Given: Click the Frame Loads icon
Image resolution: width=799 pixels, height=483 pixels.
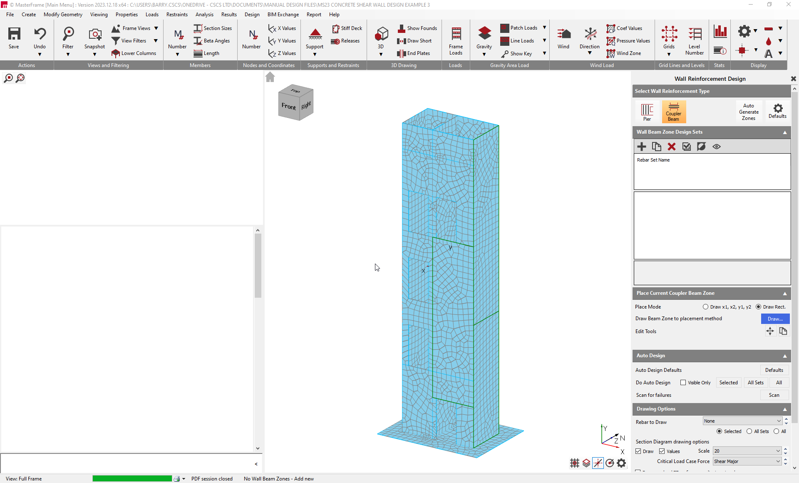Looking at the screenshot, I should pyautogui.click(x=456, y=34).
